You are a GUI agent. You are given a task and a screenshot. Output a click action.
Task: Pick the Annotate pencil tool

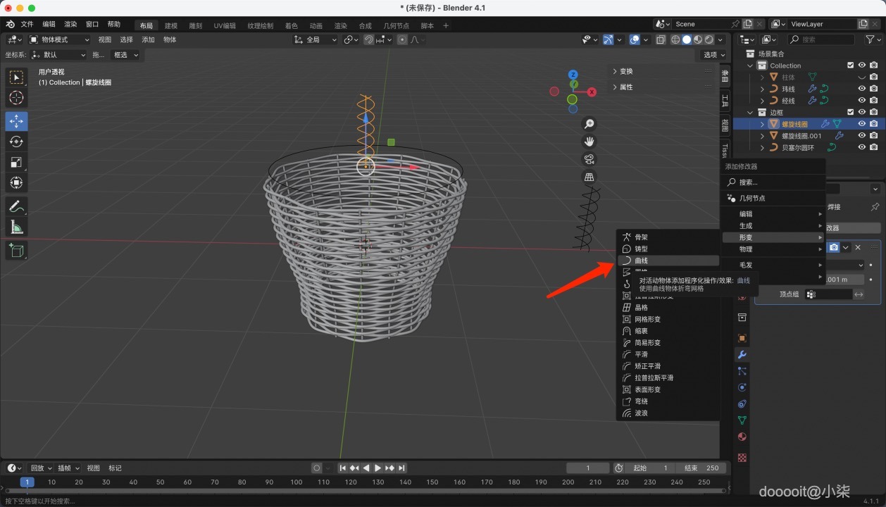[16, 206]
